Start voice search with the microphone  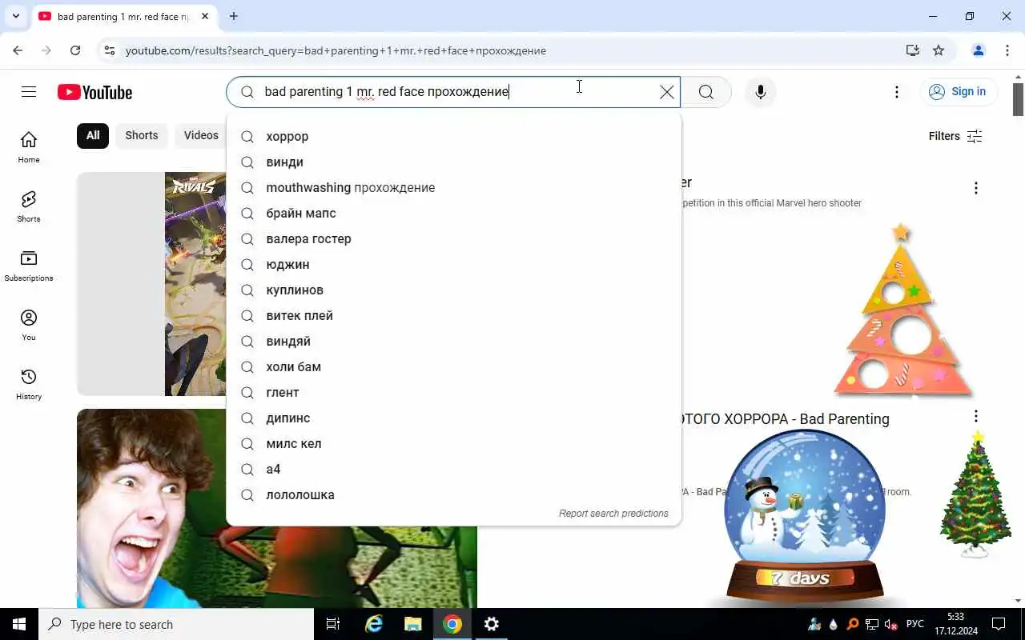point(760,92)
